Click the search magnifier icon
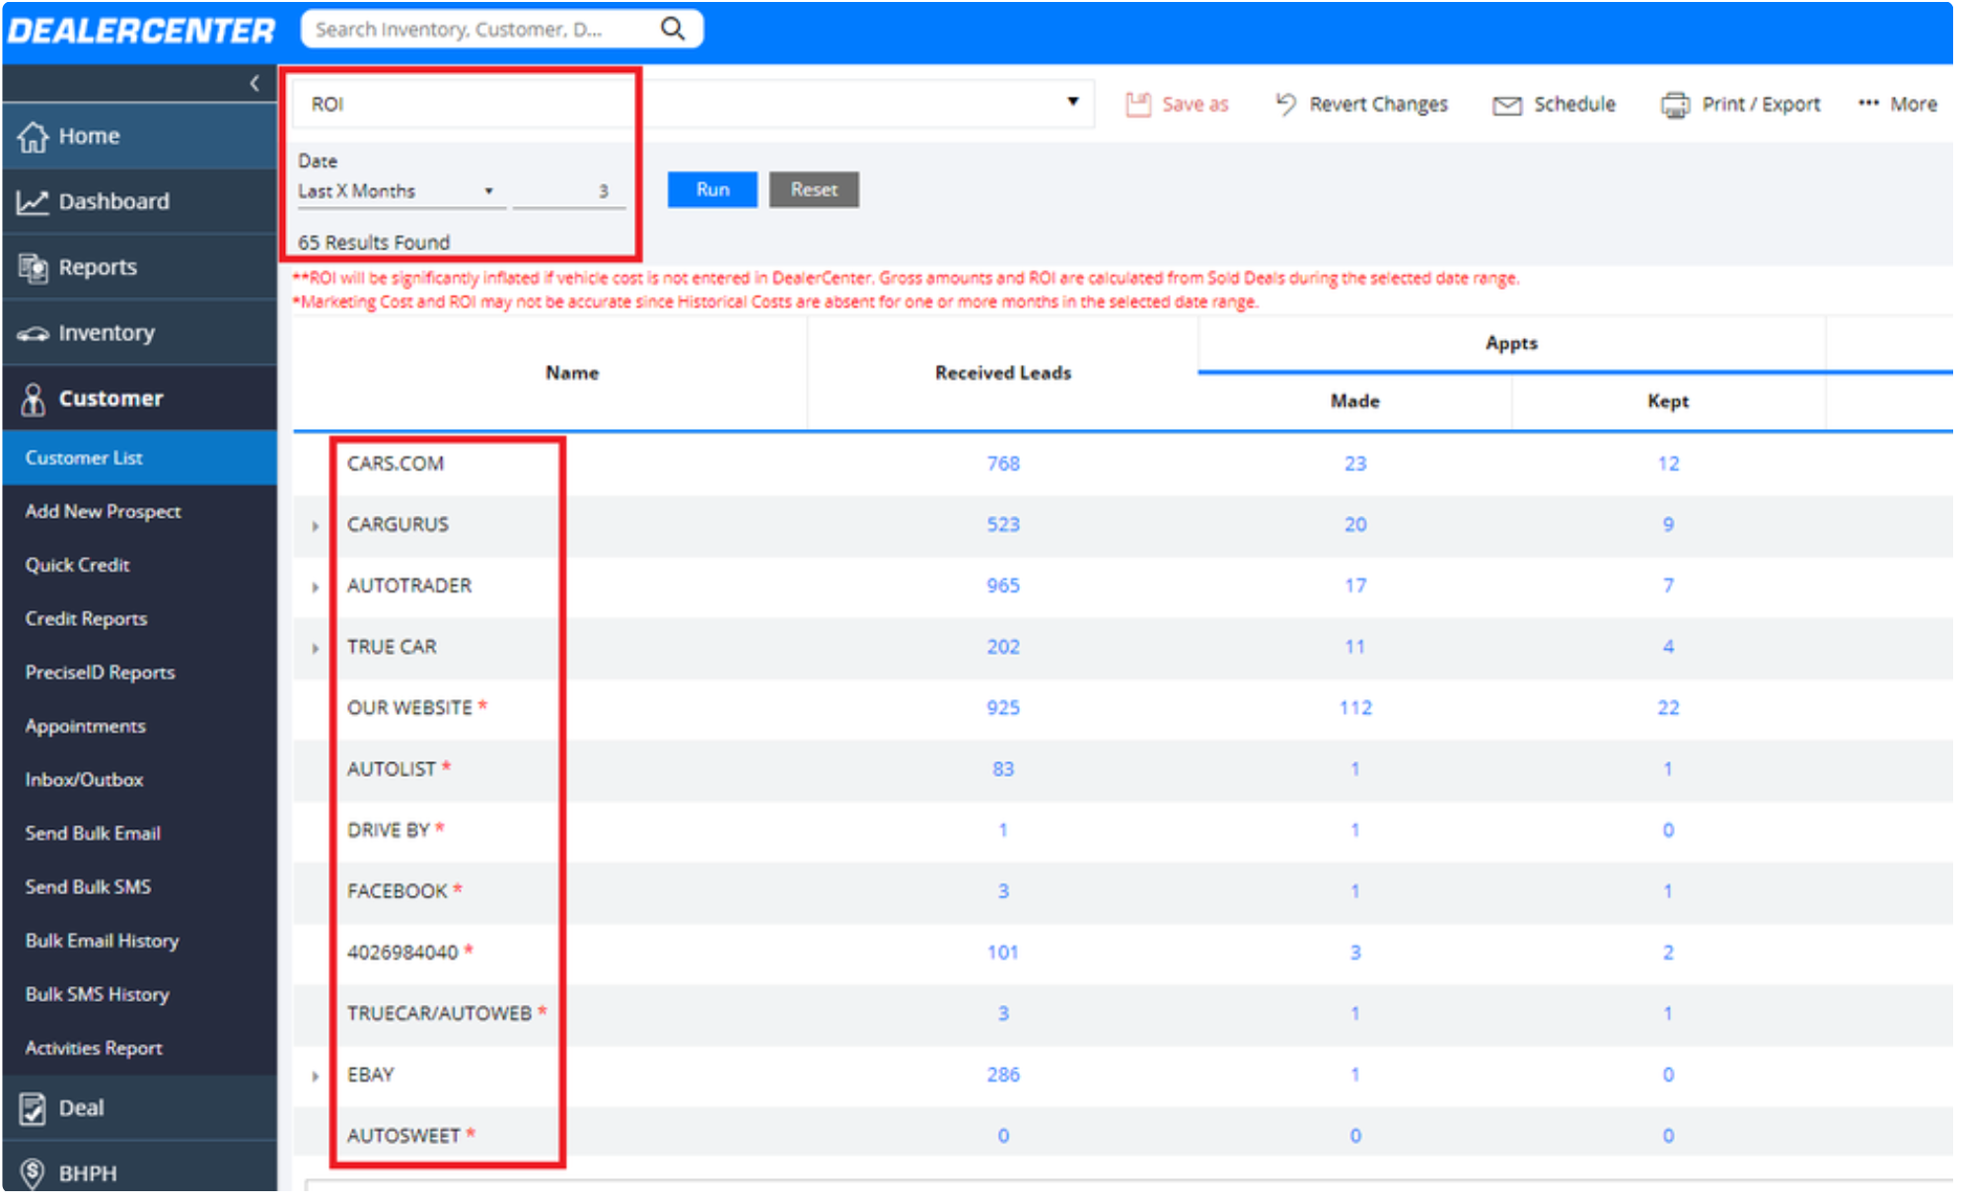This screenshot has width=1963, height=1201. [673, 29]
